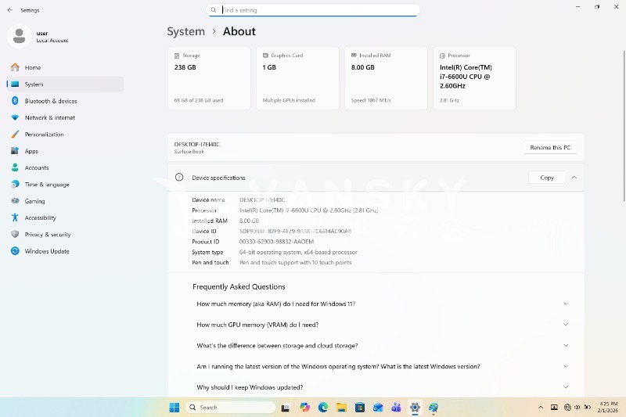The height and width of the screenshot is (417, 626).
Task: Open the Processor info card
Action: click(474, 78)
